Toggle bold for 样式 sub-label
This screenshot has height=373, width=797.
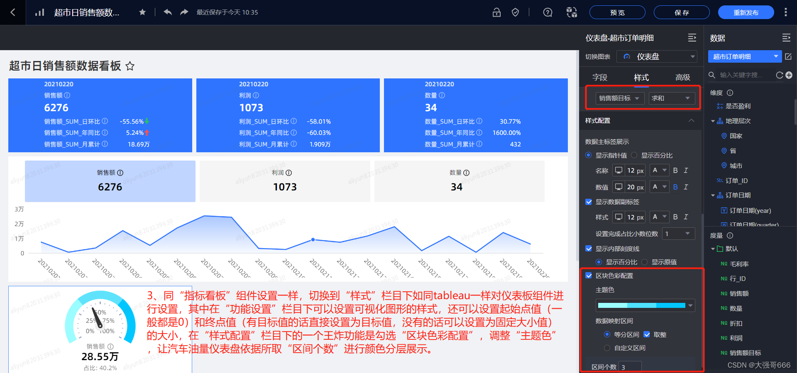[675, 217]
